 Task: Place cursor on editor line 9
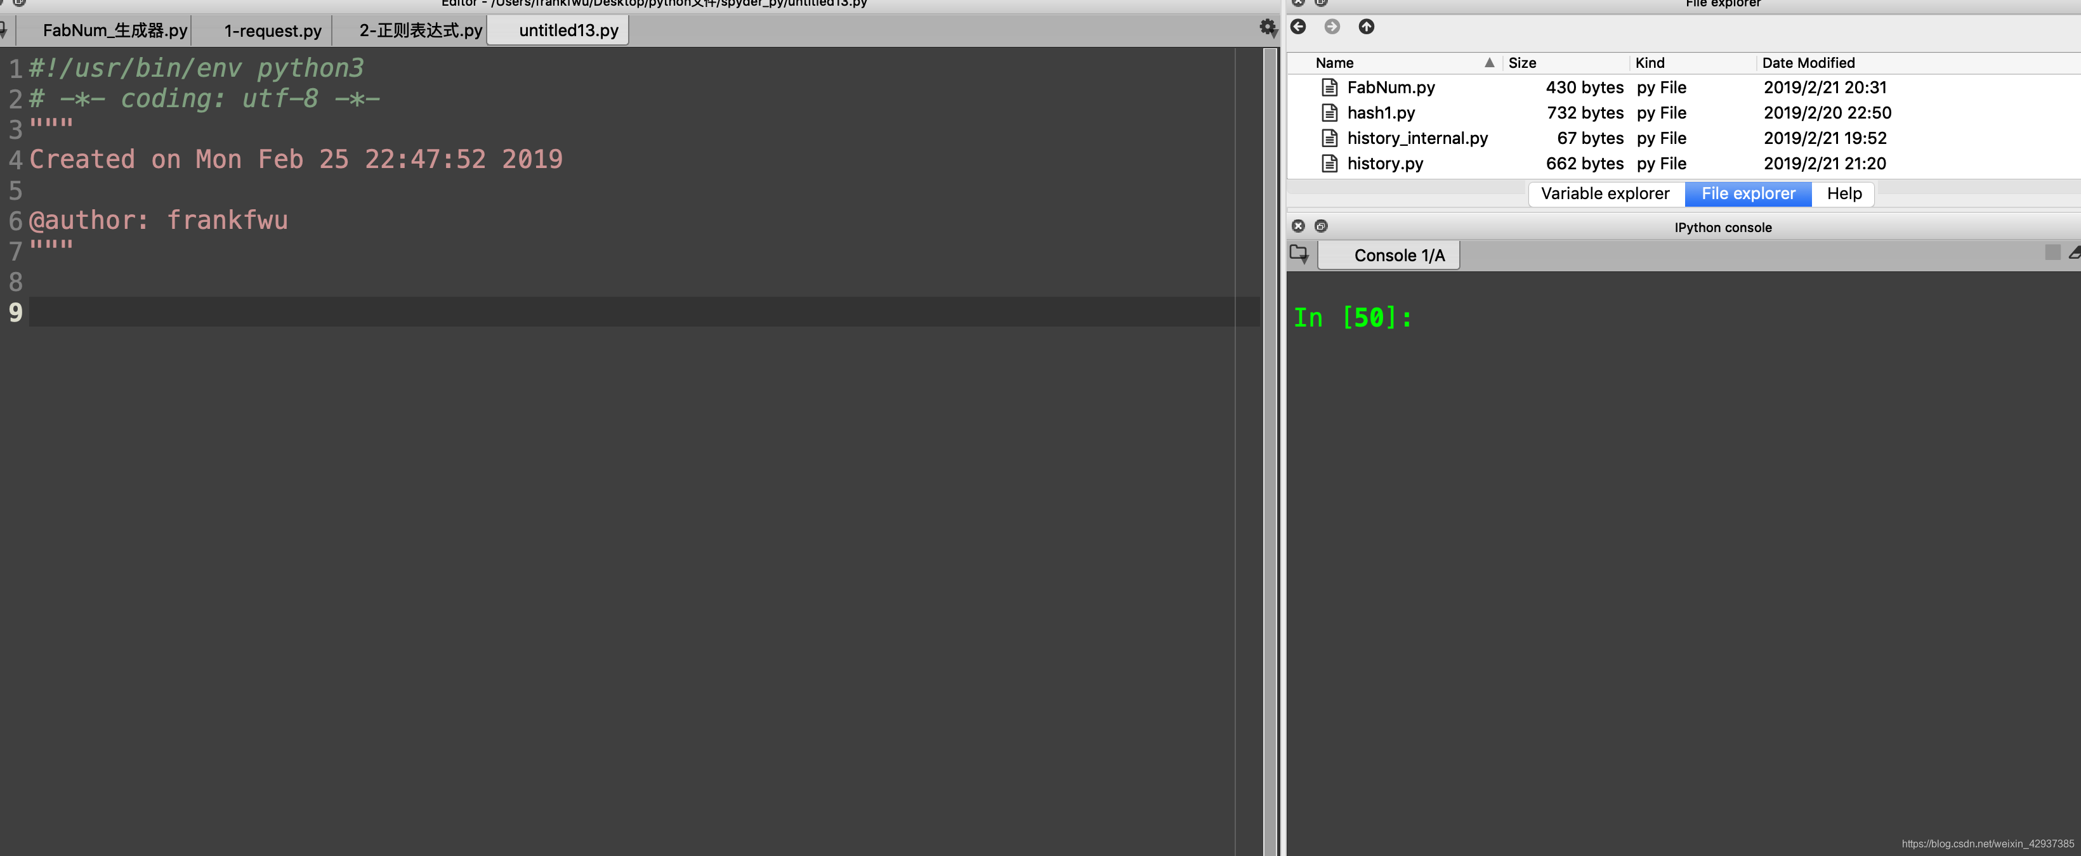[x=644, y=312]
